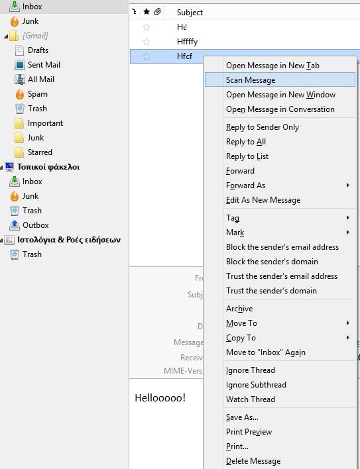360x469 pixels.
Task: Star the Hfcf message
Action: pos(147,56)
